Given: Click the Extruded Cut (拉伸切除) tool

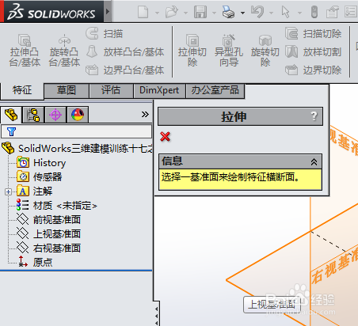Looking at the screenshot, I should tap(192, 51).
